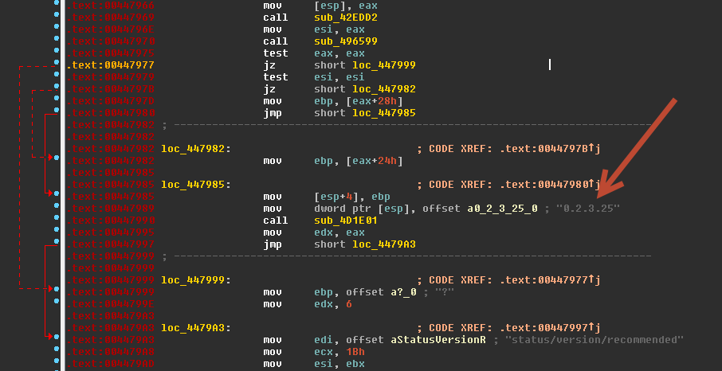Toggle breakpoint dot beside call sub_4D1E01
722x371 pixels.
[56, 217]
